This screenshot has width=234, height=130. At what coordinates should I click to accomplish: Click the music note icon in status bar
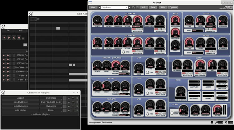tap(217, 122)
